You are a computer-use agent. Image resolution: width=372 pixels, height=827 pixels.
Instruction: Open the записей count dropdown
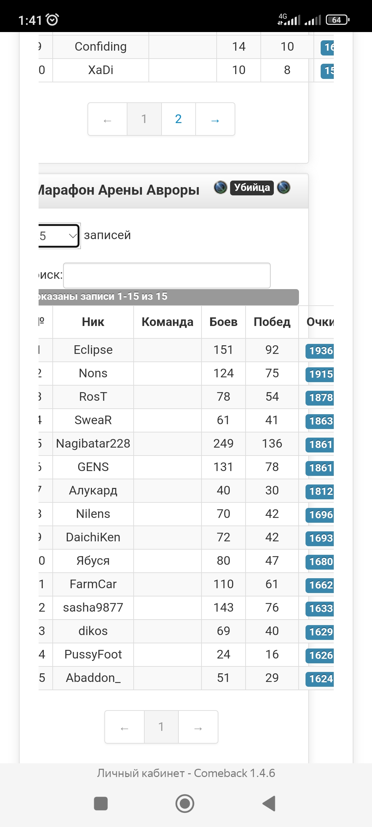pos(59,236)
